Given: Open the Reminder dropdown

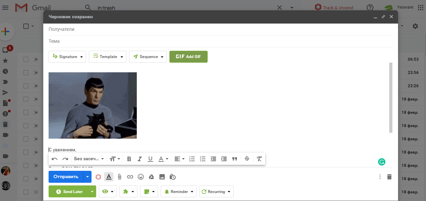Looking at the screenshot, I should click(x=179, y=191).
